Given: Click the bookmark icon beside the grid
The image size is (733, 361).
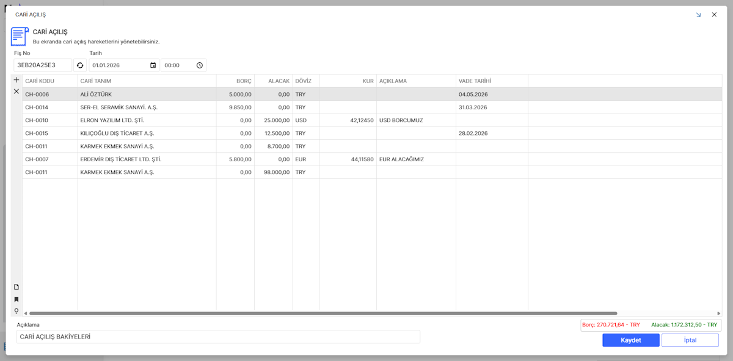Looking at the screenshot, I should coord(16,299).
